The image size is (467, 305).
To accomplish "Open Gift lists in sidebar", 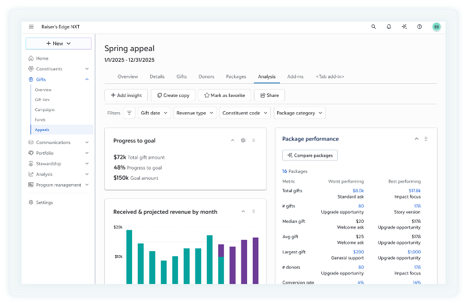I will pos(43,100).
